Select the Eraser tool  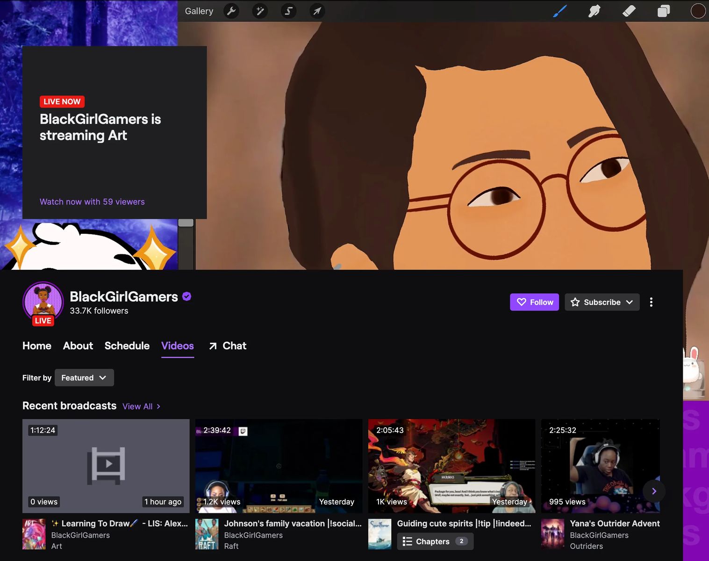point(629,11)
